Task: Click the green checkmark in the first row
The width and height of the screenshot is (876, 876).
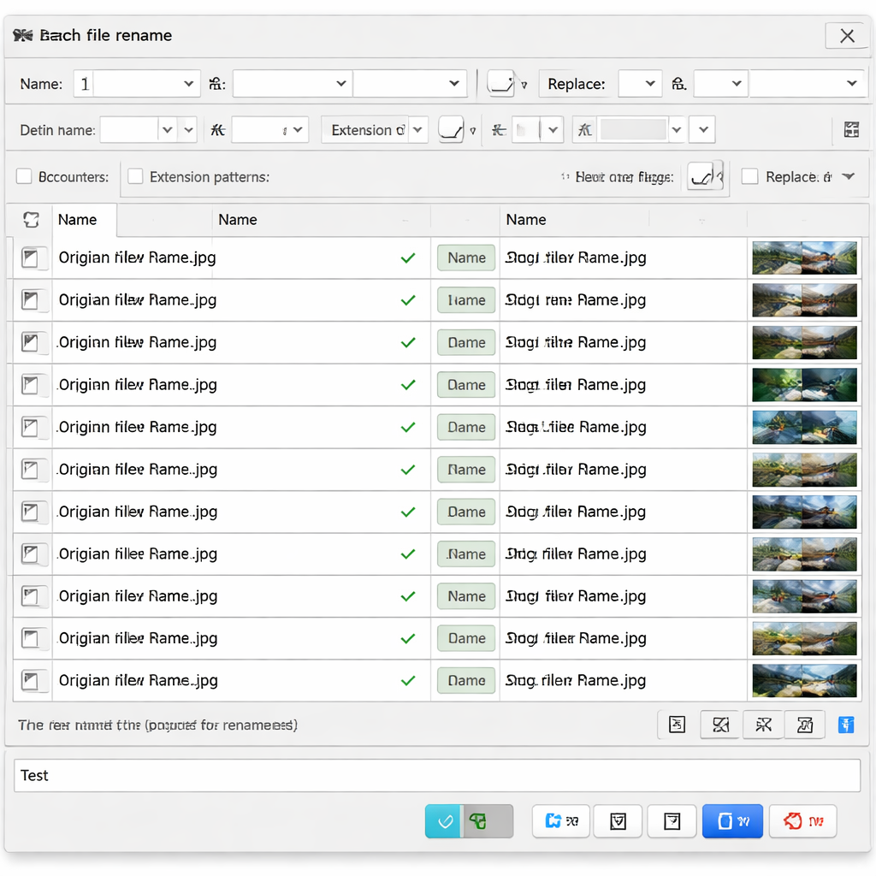Action: click(x=408, y=257)
